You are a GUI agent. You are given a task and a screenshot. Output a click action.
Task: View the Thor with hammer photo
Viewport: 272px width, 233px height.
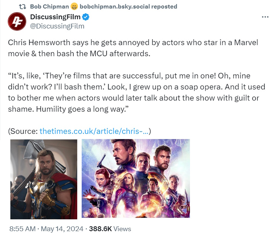[44, 179]
